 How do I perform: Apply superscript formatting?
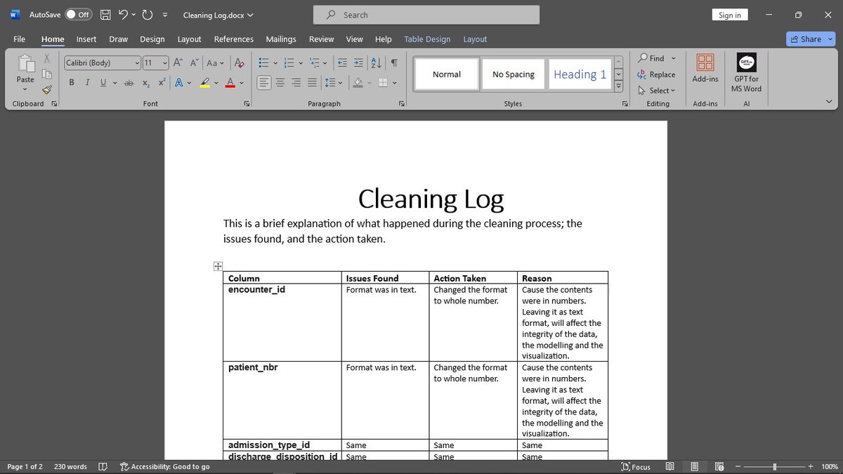click(x=162, y=83)
